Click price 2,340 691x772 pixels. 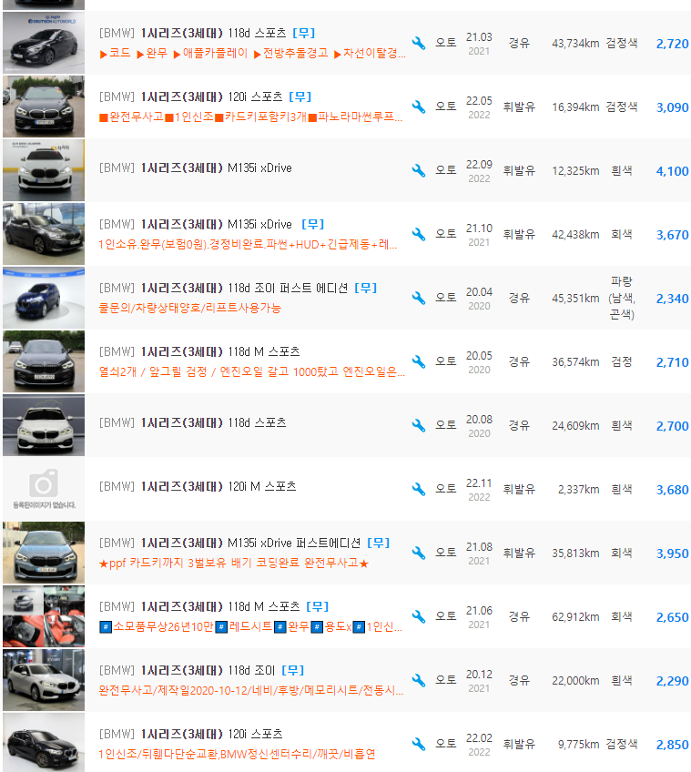[672, 299]
